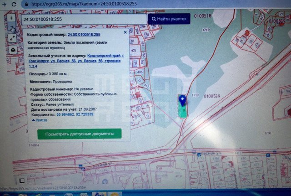
Task: Click the browser reload button
Action: pos(14,4)
